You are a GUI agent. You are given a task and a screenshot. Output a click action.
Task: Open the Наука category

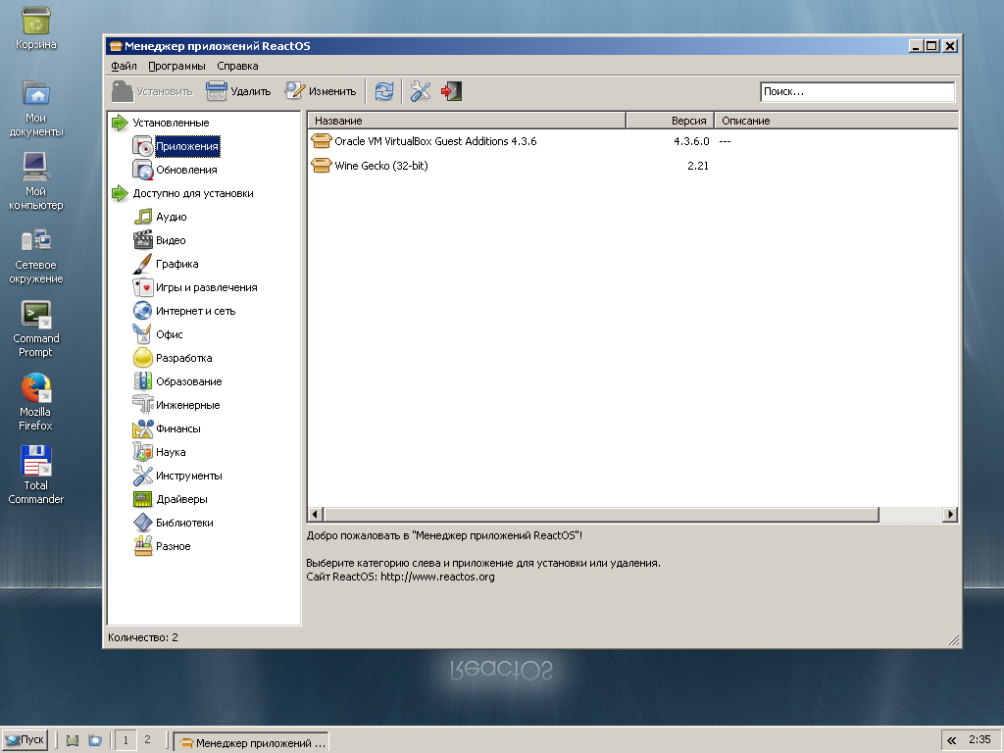click(x=171, y=452)
